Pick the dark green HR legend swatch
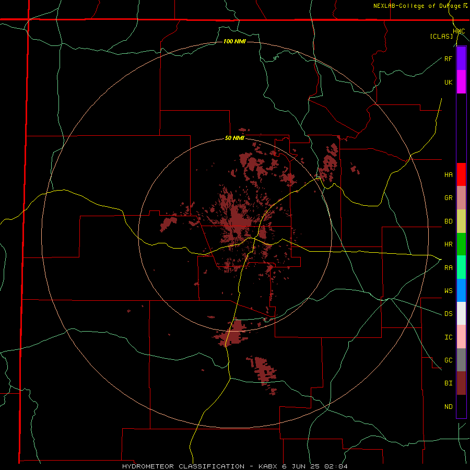470x470 pixels. [461, 244]
